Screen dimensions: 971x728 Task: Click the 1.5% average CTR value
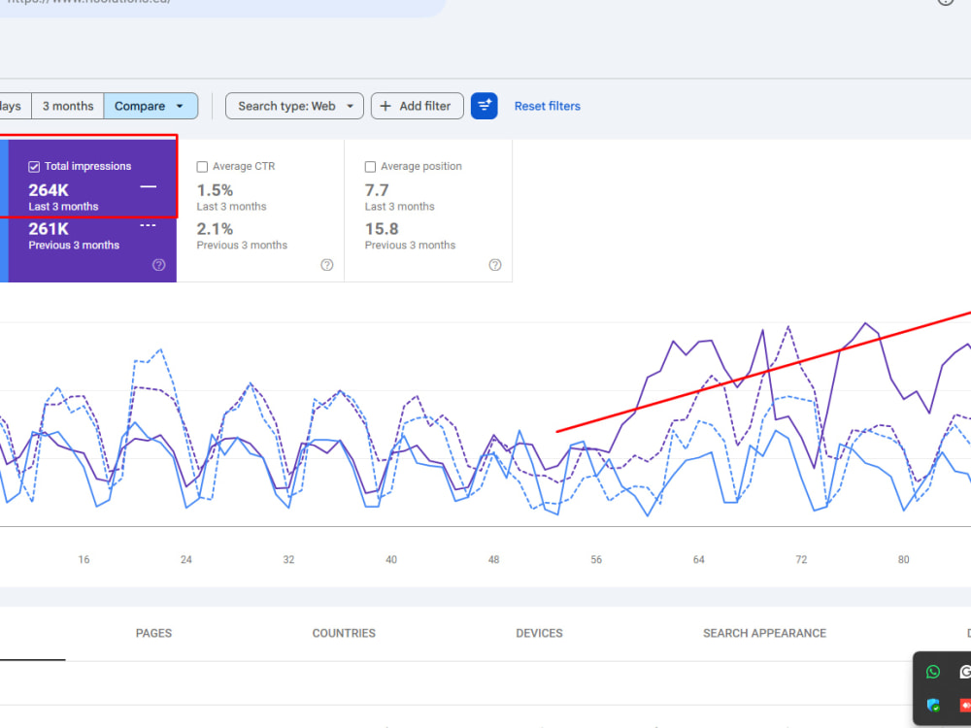point(215,190)
